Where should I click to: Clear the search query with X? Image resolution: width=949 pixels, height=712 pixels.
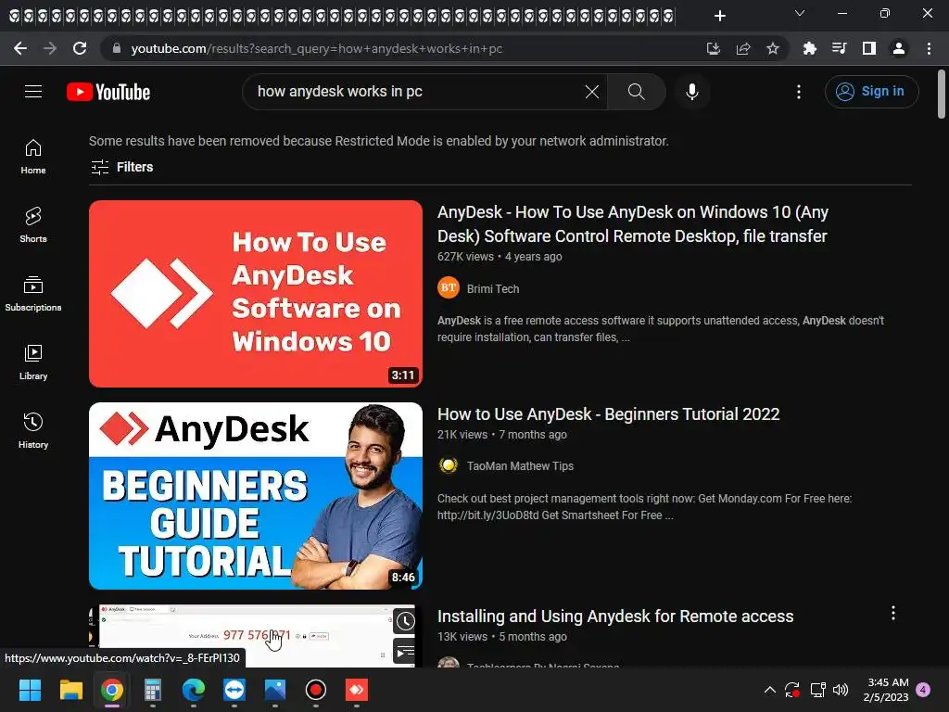(592, 92)
